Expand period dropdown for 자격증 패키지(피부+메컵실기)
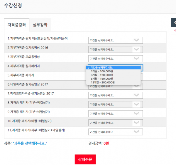The height and width of the screenshot is (165, 176). [x=115, y=104]
